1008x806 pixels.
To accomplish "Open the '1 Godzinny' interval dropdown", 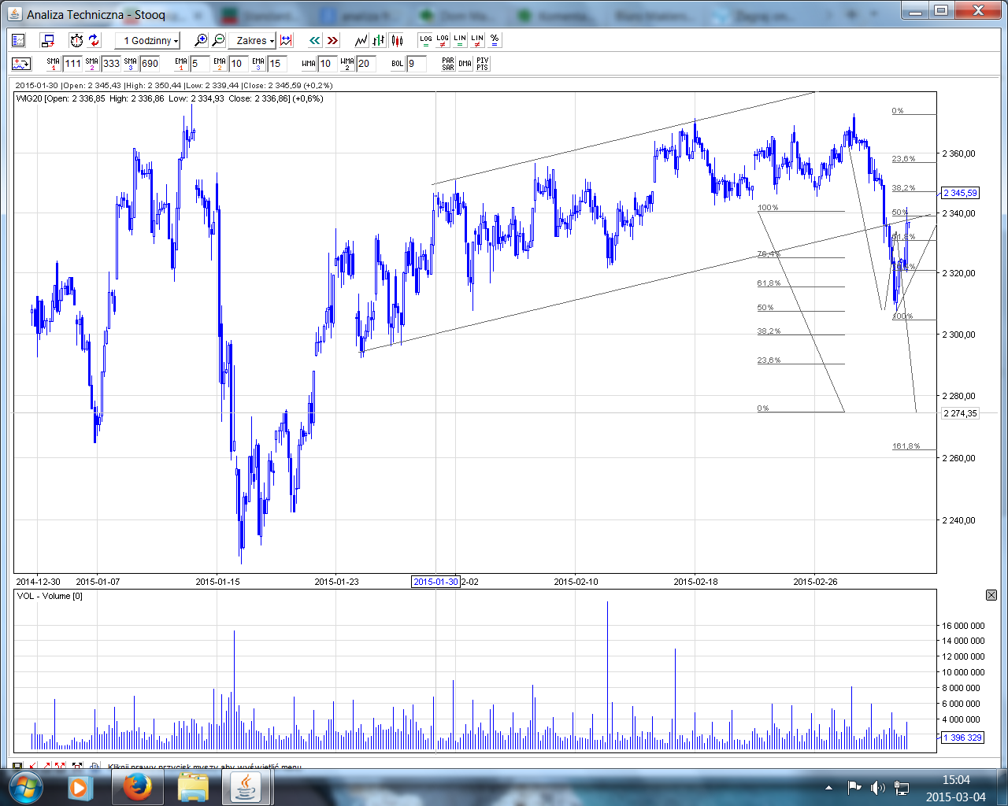I will coord(148,40).
